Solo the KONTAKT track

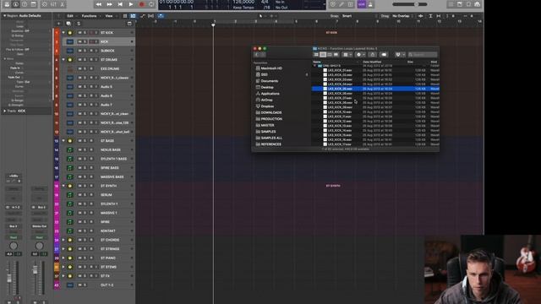point(85,231)
